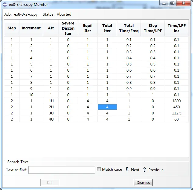Click the disabled Kill button
This screenshot has height=190, width=193.
(50, 182)
